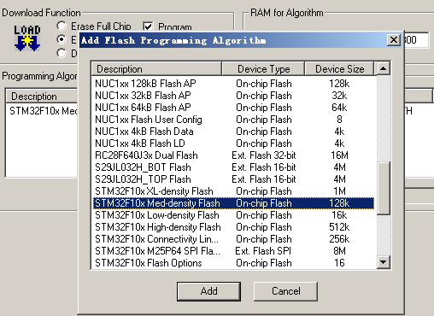Sort list by Device Size column header
434x316 pixels.
tap(339, 69)
